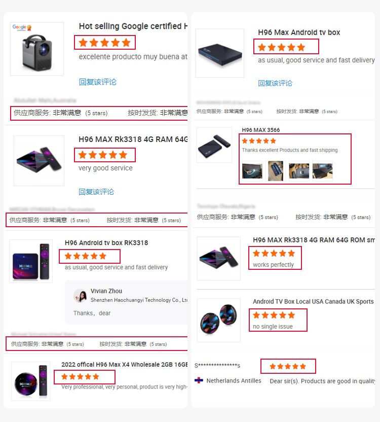Open first photo in H96 MAX 3566 review

click(252, 171)
